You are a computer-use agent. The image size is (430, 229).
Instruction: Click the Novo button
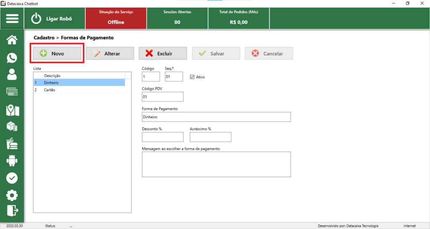(x=57, y=54)
